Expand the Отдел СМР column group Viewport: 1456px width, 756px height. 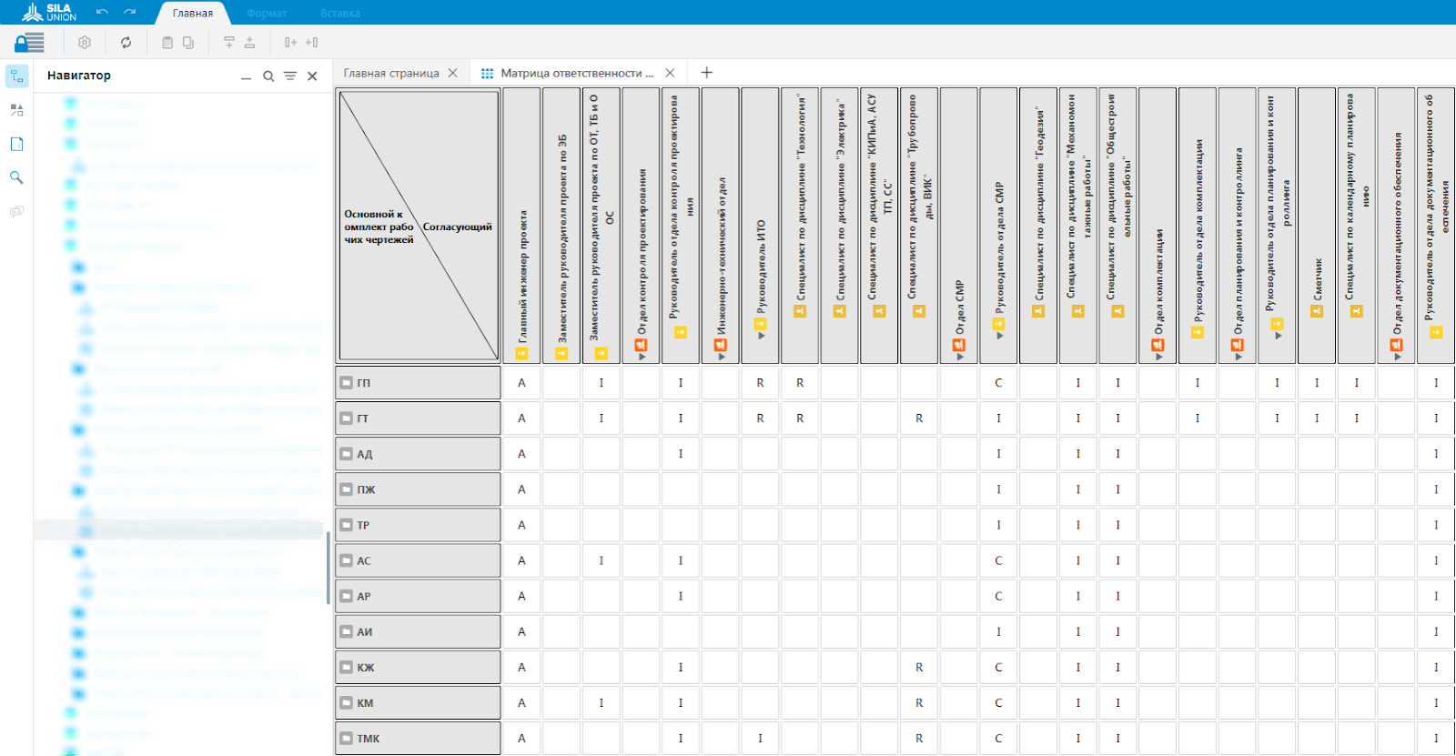click(x=959, y=356)
